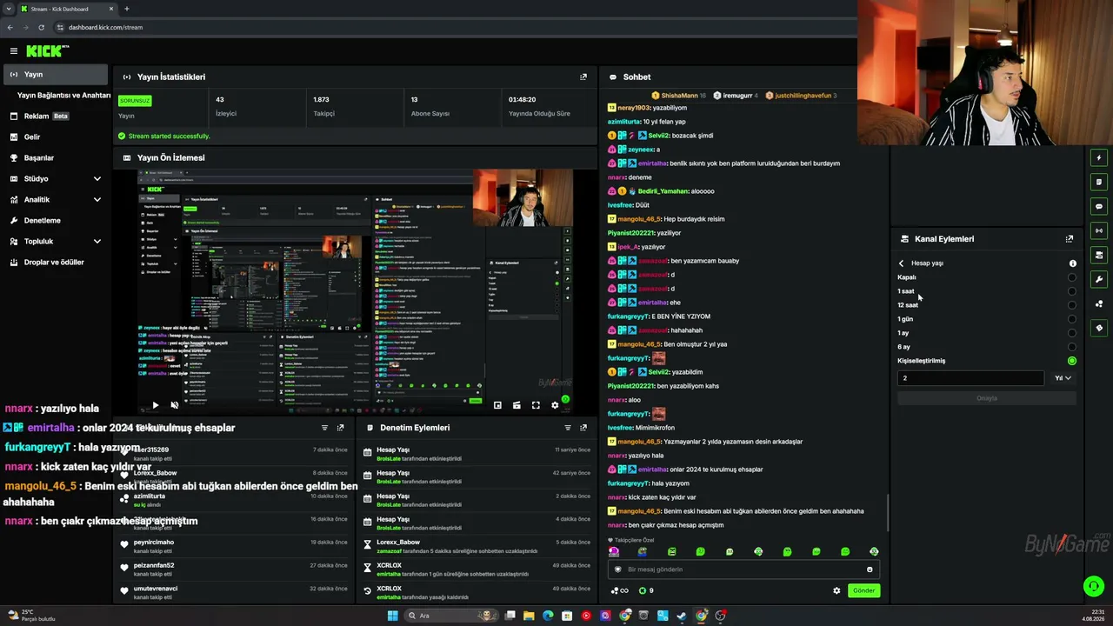This screenshot has width=1113, height=626.
Task: Open the Başarılar sidebar item
Action: [56, 158]
